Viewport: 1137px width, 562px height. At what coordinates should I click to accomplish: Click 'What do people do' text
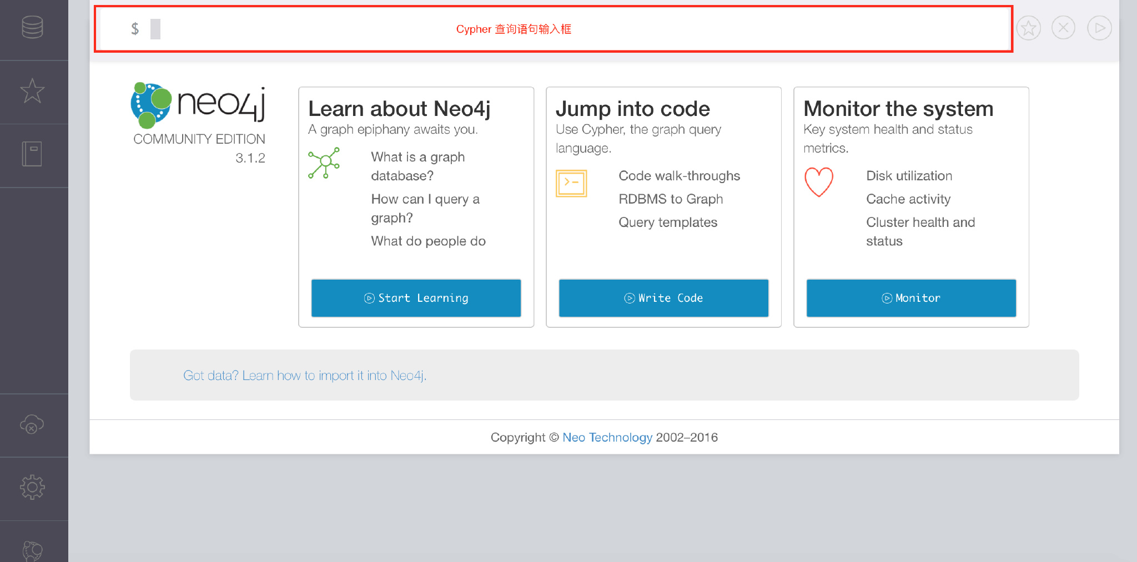pyautogui.click(x=429, y=241)
